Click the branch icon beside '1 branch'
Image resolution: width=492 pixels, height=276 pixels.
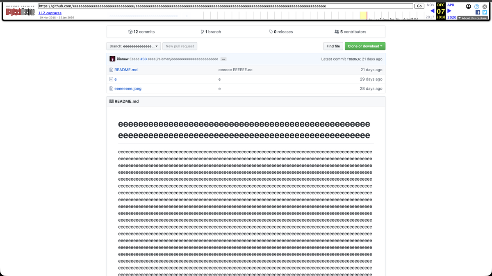203,32
